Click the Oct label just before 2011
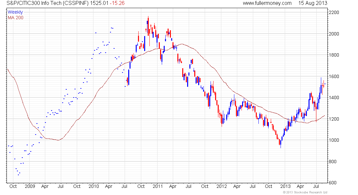The width and height of the screenshot is (358, 195). coord(141,186)
